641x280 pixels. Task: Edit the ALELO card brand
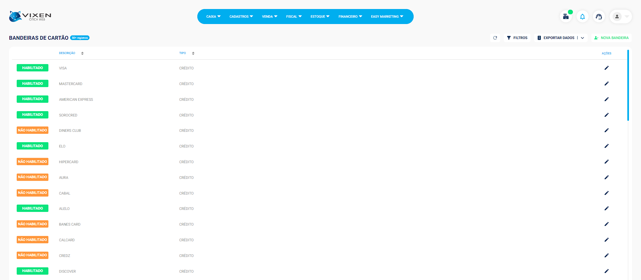pos(606,209)
